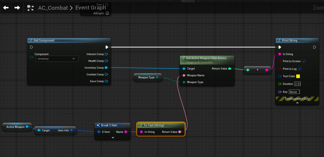Click the Print String execution input pin
324x157 pixels.
(280, 47)
